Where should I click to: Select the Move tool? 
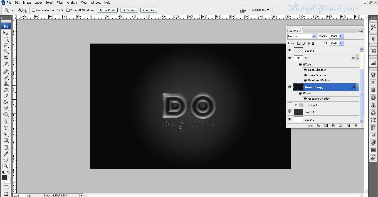click(6, 33)
